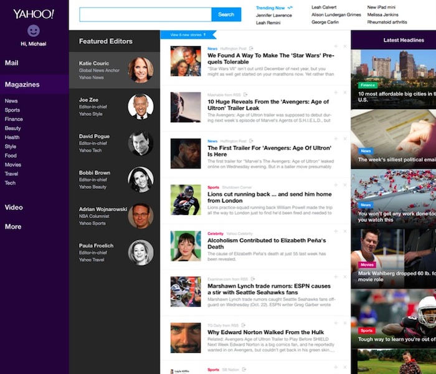Open trending topic George Carlin
This screenshot has height=374, width=436.
tap(325, 22)
